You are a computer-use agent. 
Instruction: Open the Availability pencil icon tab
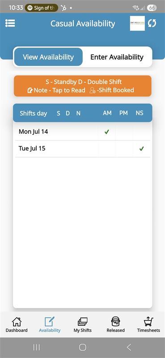point(50,322)
